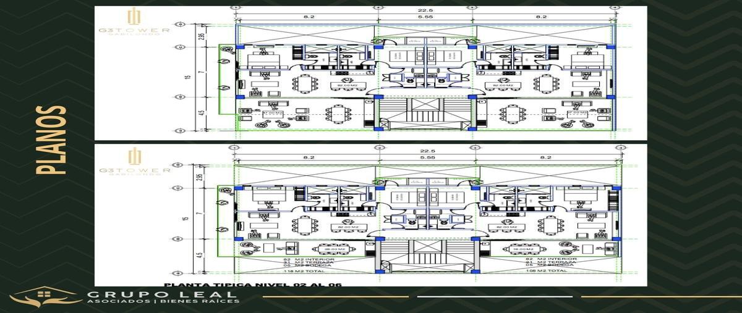Select 'PLANTA TIPICA NIVEL 02 AL 06' caption
This screenshot has width=742, height=313.
253,285
